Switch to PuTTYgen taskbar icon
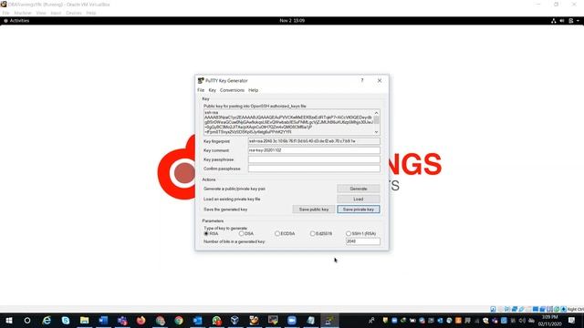The image size is (584, 328). coord(329,320)
